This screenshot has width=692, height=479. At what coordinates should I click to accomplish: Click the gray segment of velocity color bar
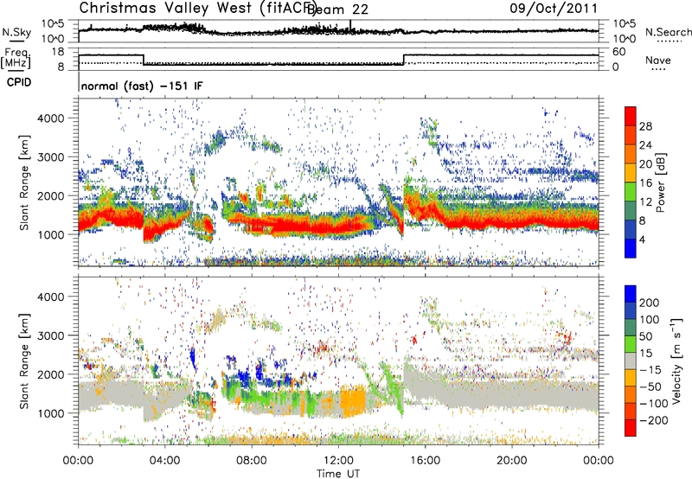pos(631,361)
